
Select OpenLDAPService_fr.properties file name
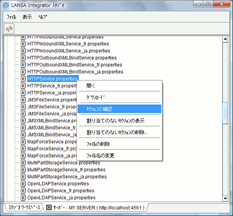(x=61, y=191)
